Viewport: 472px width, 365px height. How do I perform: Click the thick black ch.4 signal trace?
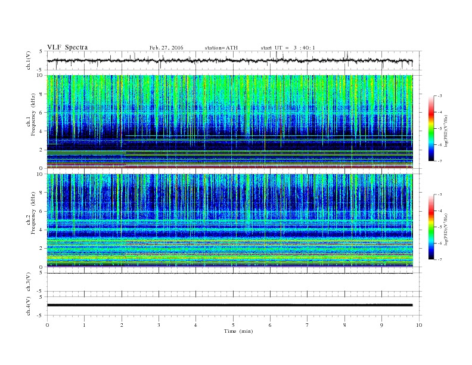pos(229,305)
